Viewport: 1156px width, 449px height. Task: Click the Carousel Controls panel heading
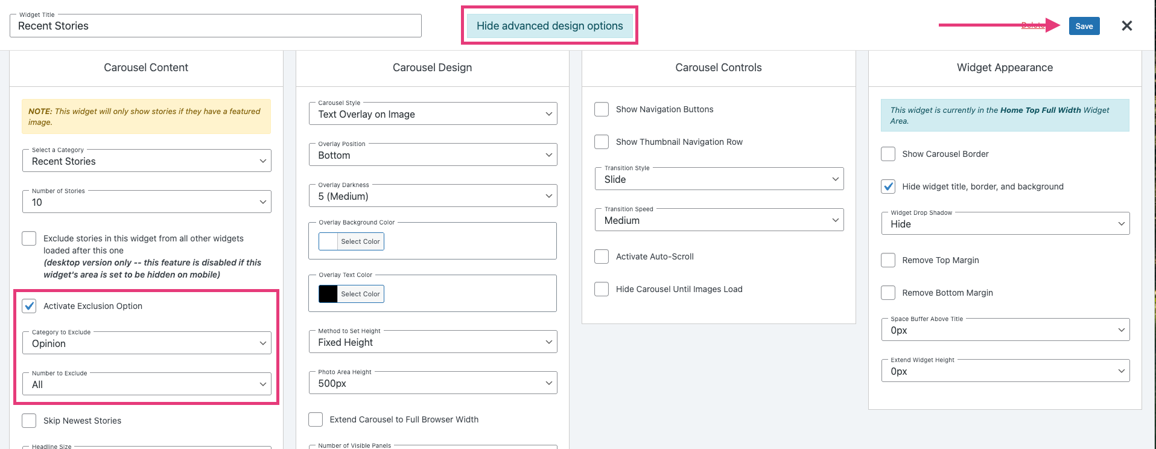click(719, 68)
